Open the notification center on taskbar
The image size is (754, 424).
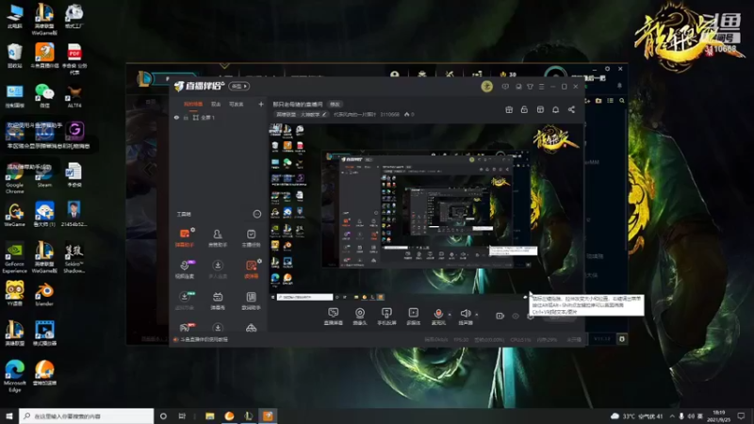coord(741,416)
